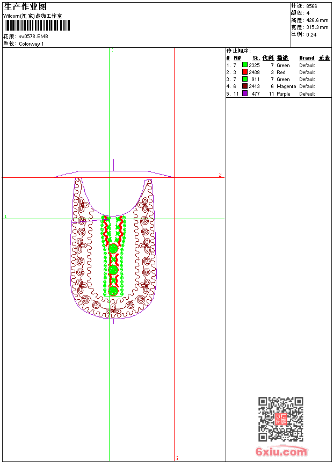
Task: Click the red swatch beside 2438
Action: pyautogui.click(x=244, y=72)
